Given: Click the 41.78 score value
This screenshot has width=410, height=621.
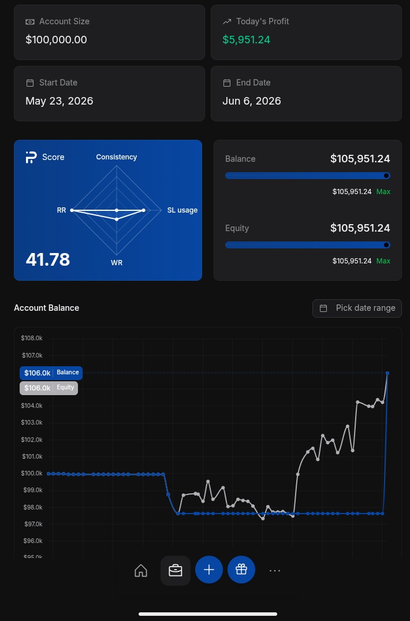Looking at the screenshot, I should [48, 260].
